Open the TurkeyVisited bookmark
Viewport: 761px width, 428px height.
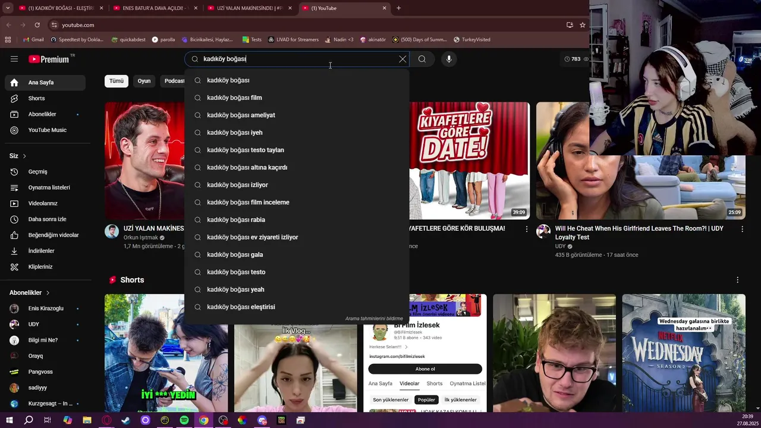(472, 39)
